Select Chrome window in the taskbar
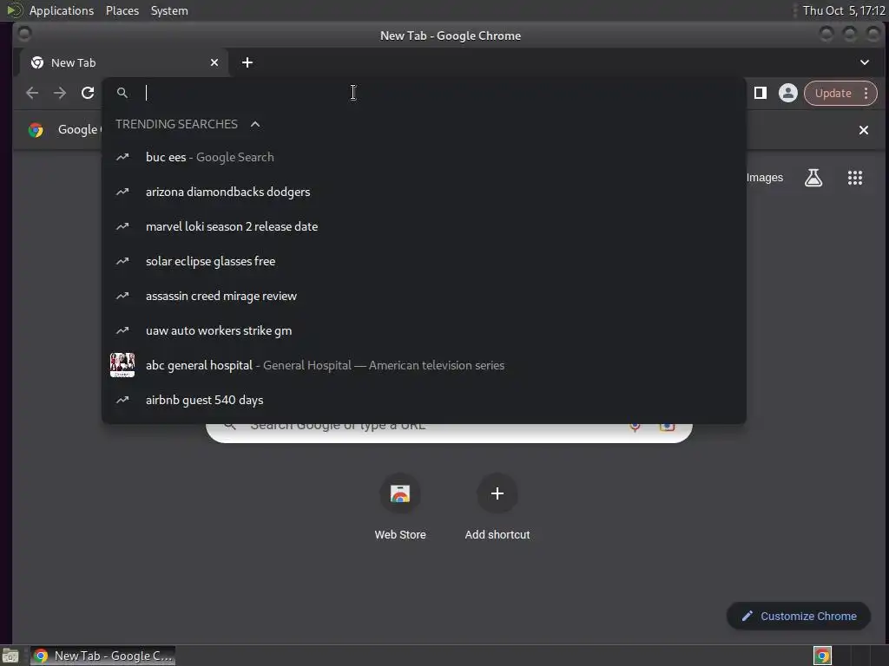This screenshot has height=666, width=889. pyautogui.click(x=102, y=656)
